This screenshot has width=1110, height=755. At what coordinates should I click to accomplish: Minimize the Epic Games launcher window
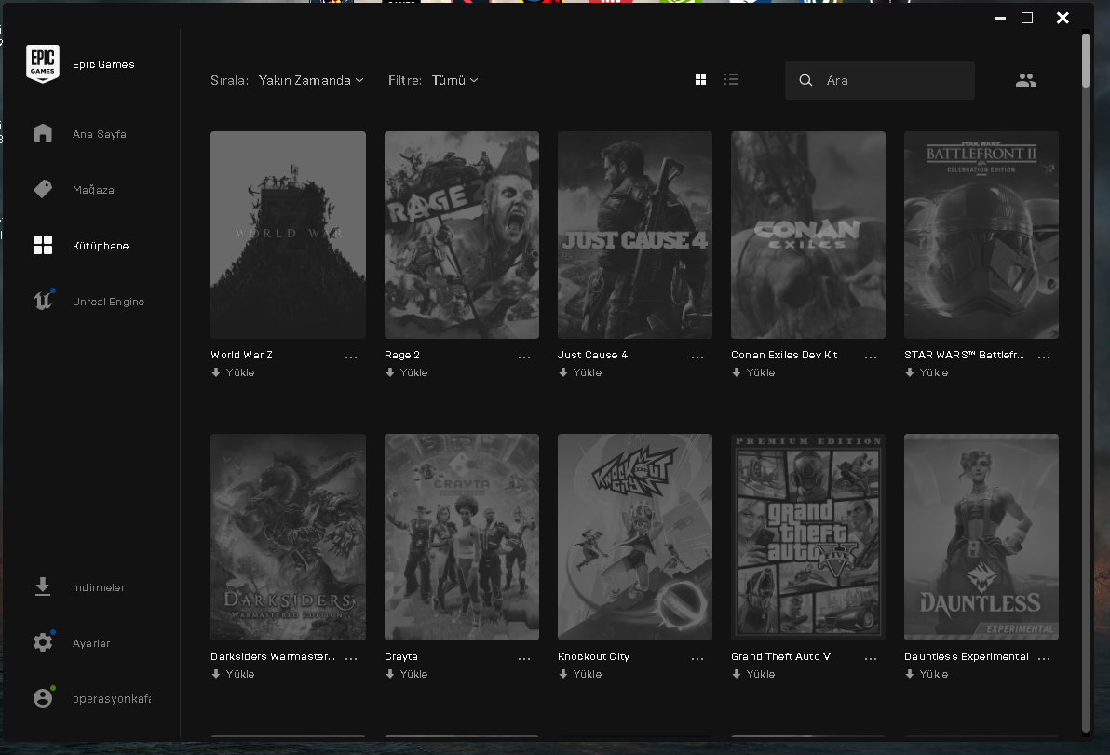[999, 19]
